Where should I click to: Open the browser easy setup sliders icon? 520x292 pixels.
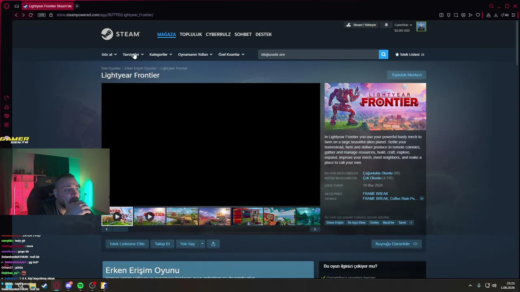514,15
